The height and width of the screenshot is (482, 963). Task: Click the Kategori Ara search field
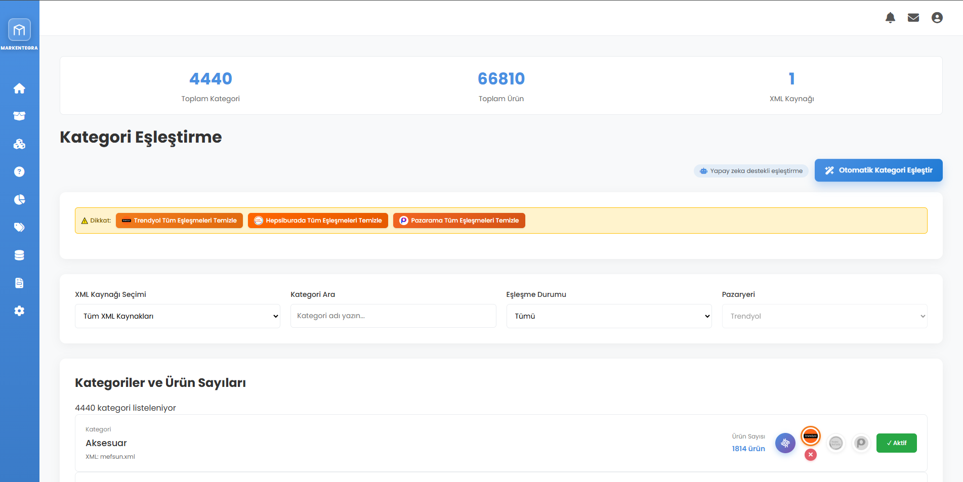tap(393, 316)
